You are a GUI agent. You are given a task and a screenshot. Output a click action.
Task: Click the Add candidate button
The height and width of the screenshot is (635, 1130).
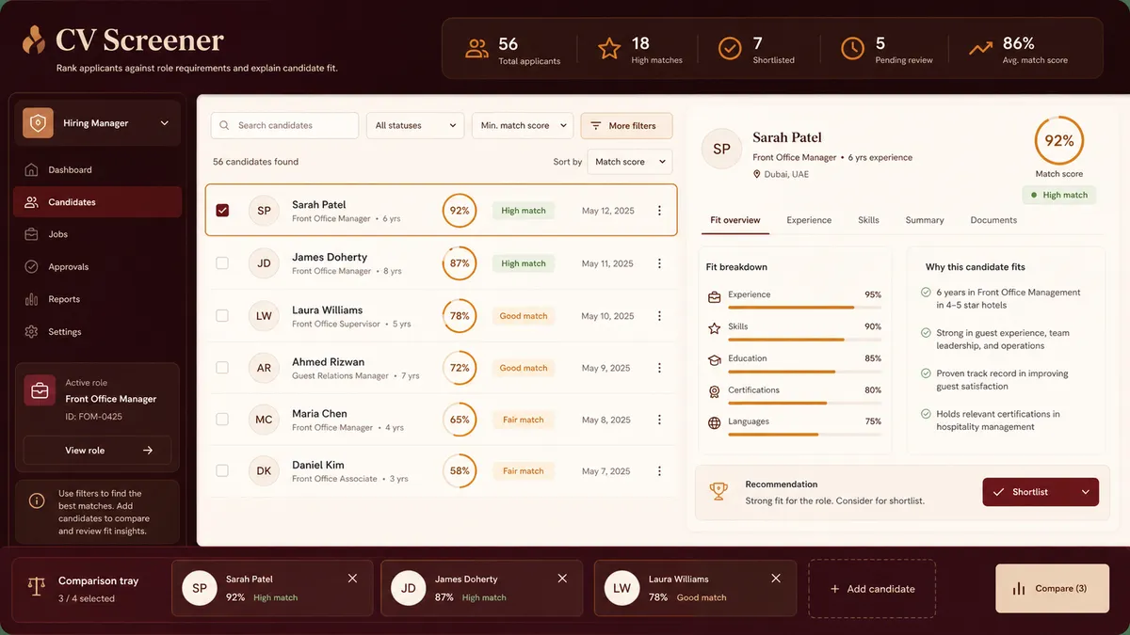coord(872,589)
